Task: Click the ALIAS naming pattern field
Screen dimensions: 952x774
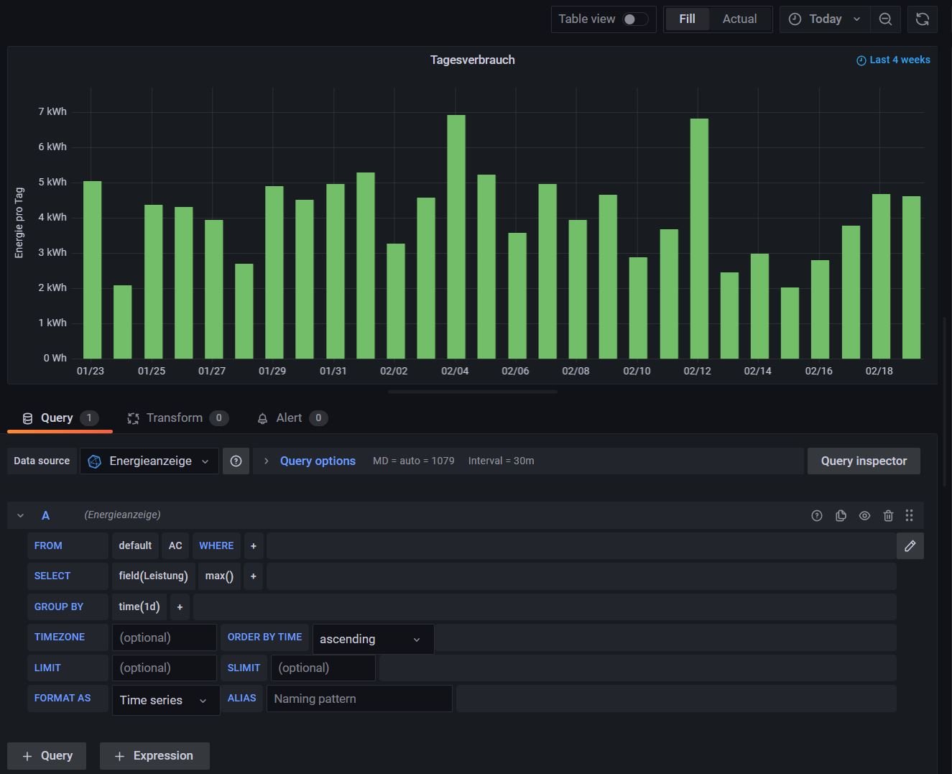Action: (359, 699)
